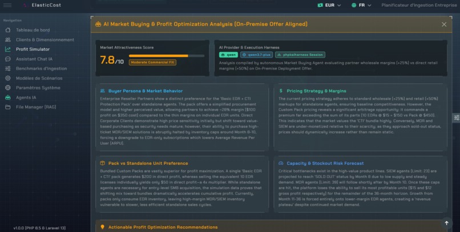Click the qwen3.7-plus model badge
The image size is (460, 232).
256,55
